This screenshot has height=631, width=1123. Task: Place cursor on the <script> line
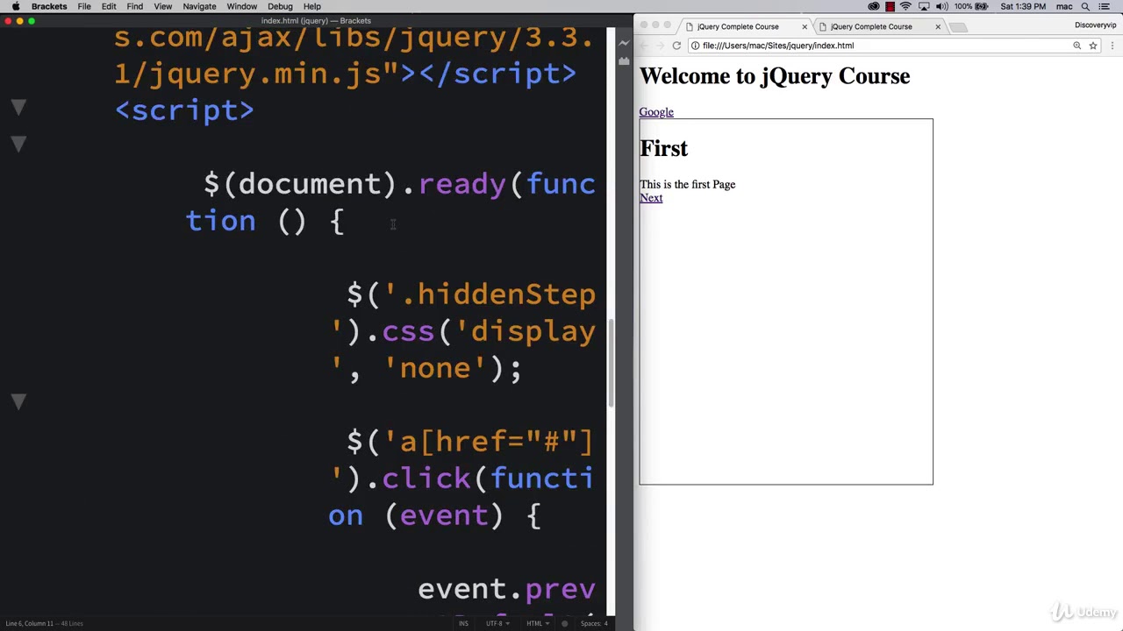(184, 110)
